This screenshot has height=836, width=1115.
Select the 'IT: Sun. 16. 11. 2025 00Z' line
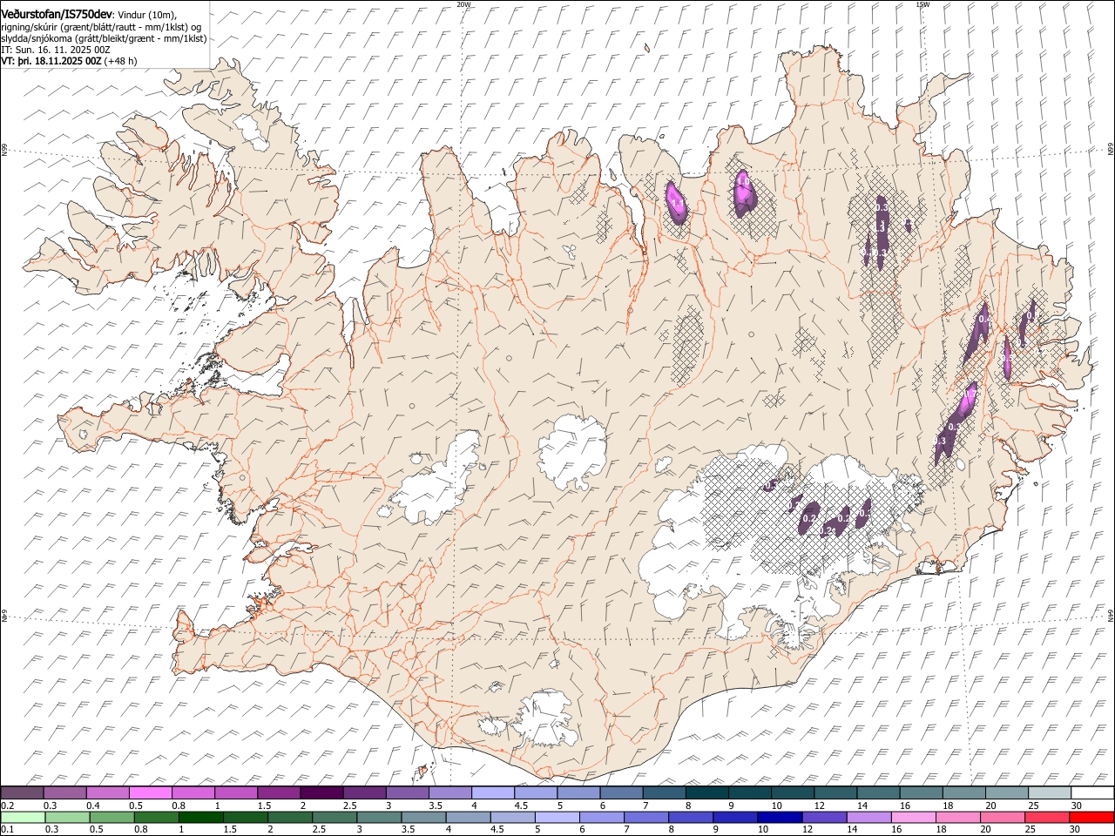click(x=55, y=50)
